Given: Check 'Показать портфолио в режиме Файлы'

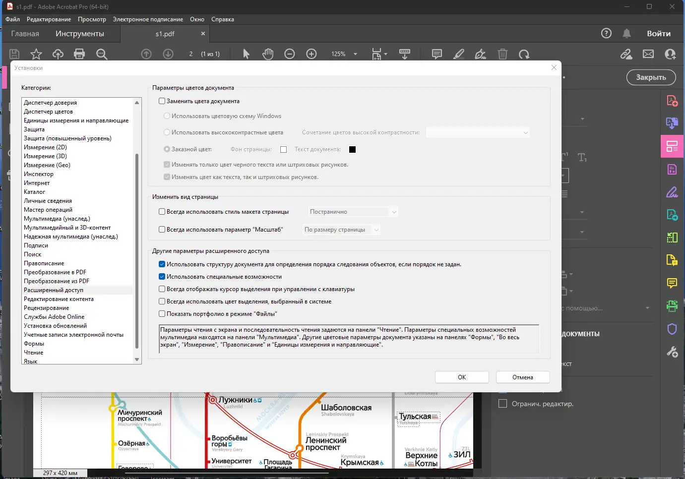Looking at the screenshot, I should 162,314.
